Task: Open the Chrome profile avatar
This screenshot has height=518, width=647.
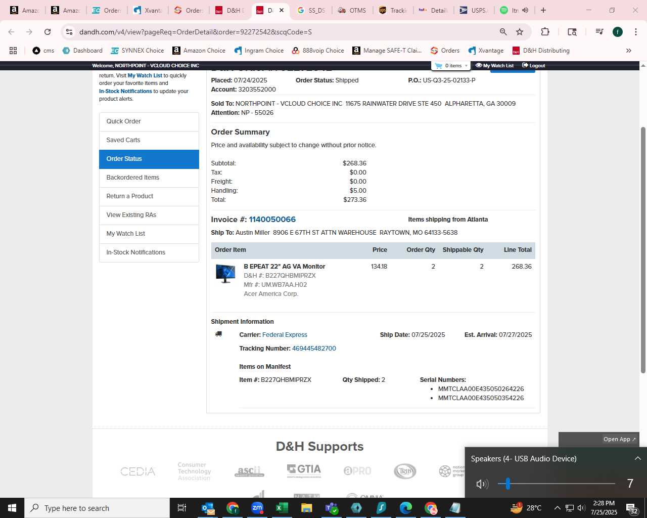Action: pos(618,32)
